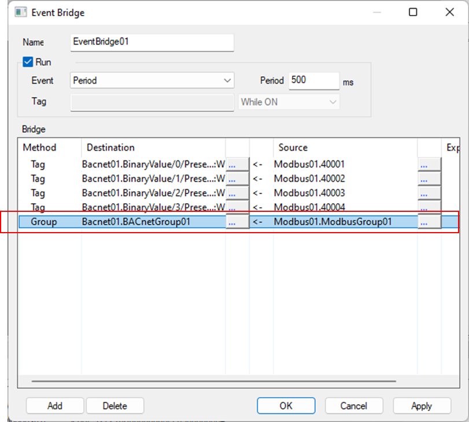The image size is (469, 422).
Task: Open source browse button for ModbusGroup01 row
Action: click(x=429, y=222)
